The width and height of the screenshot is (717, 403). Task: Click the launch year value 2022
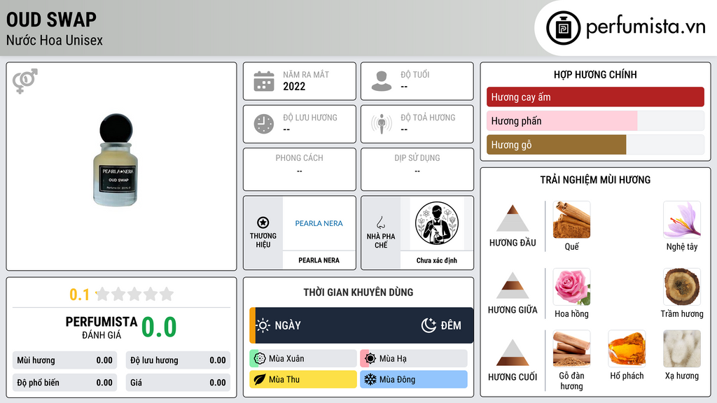(294, 86)
